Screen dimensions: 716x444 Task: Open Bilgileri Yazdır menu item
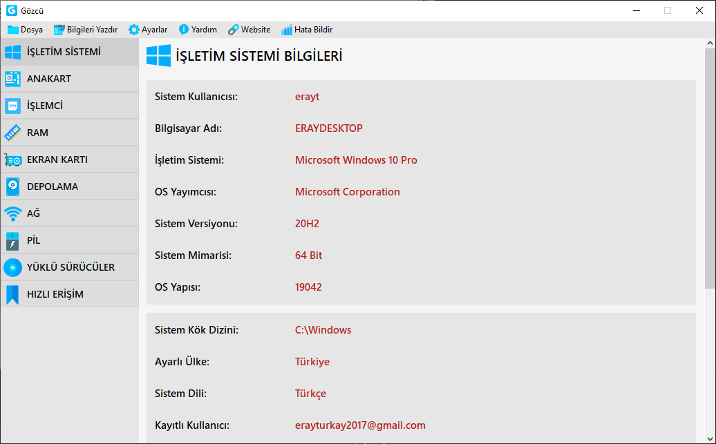point(86,30)
